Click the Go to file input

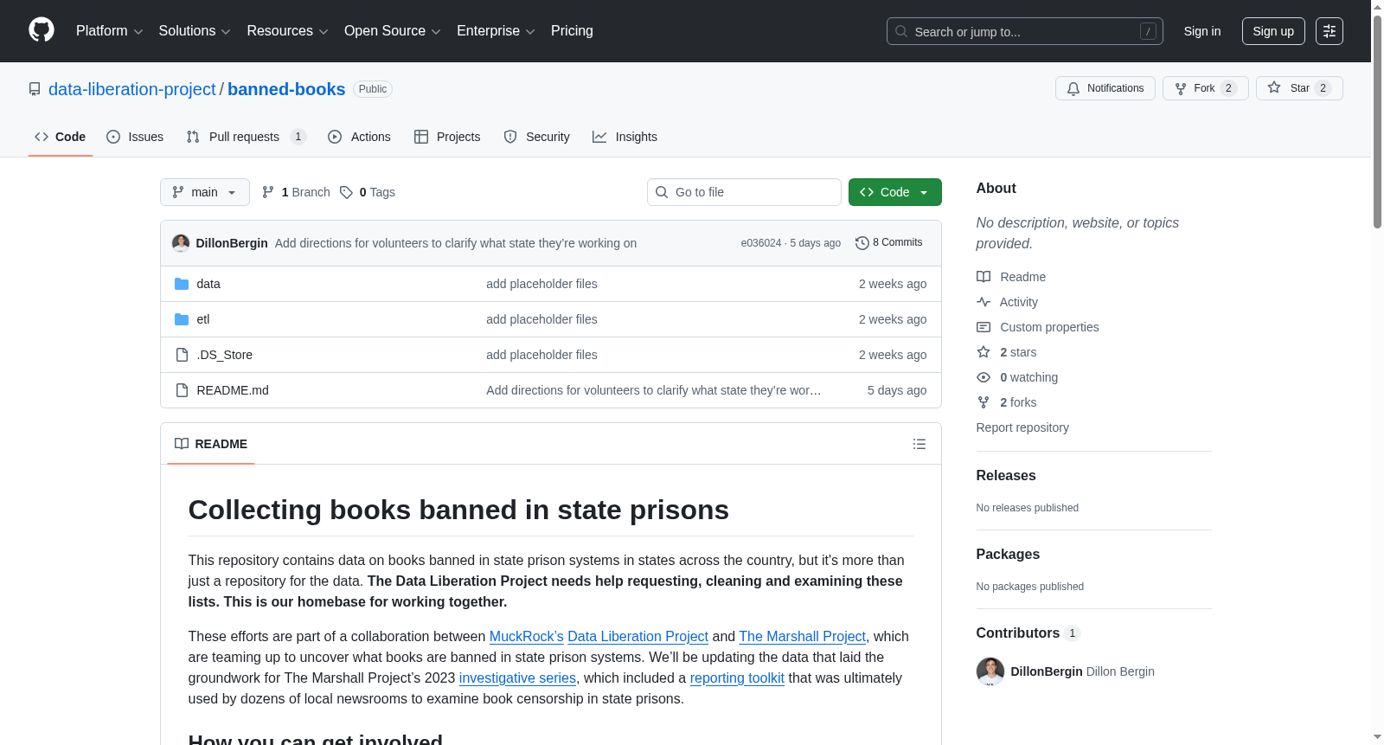(x=744, y=192)
